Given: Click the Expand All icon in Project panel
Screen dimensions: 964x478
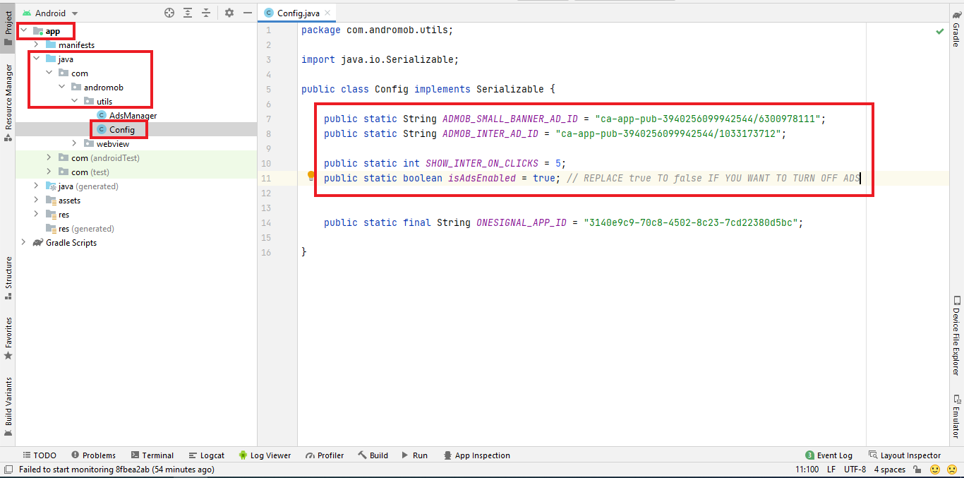Looking at the screenshot, I should click(x=188, y=13).
